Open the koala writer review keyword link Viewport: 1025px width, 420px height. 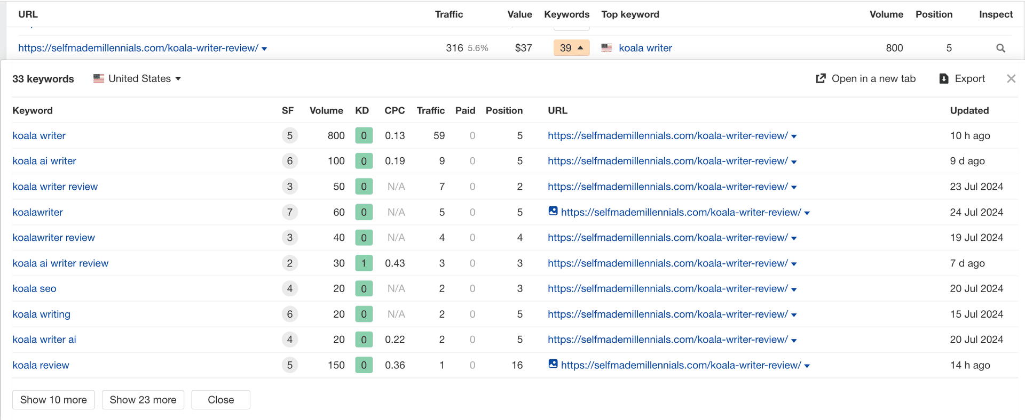[x=55, y=187]
